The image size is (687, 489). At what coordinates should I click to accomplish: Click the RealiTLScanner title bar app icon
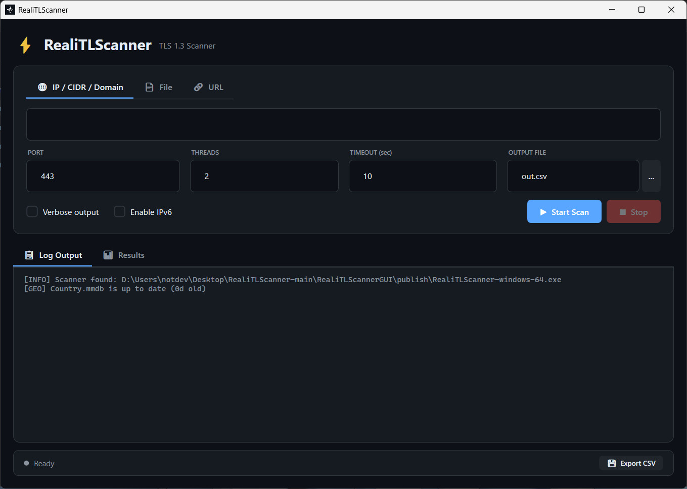10,10
